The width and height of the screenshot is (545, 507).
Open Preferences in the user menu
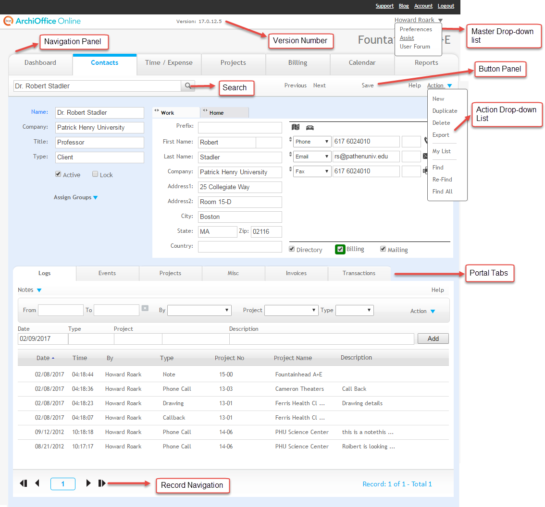point(416,29)
